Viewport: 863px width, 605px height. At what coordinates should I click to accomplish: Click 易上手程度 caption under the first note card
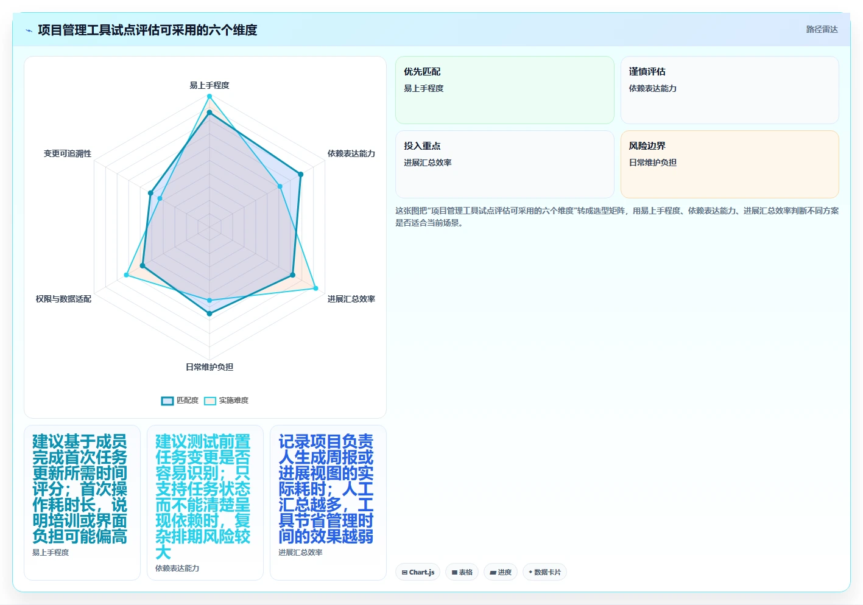click(x=51, y=553)
